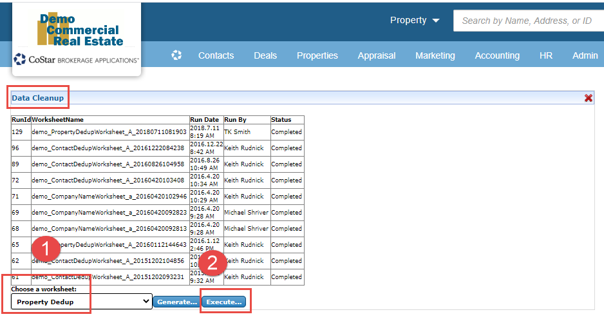
Task: Click the CoStar swirl icon in navigation bar
Action: coord(176,55)
